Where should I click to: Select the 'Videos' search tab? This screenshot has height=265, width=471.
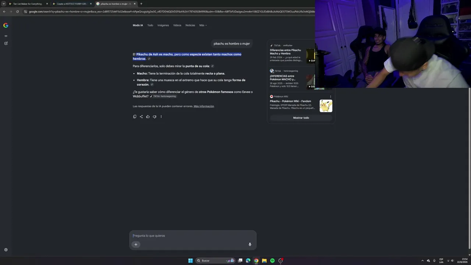click(177, 25)
